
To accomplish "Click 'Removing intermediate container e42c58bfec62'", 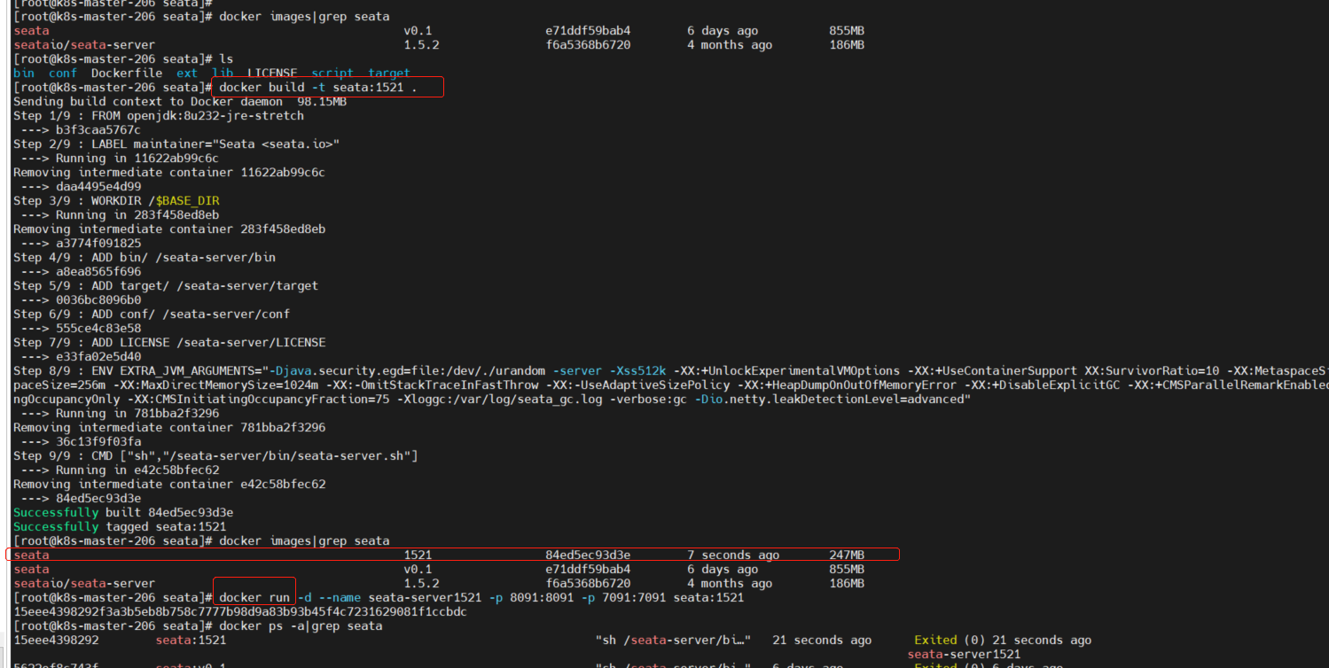I will click(x=169, y=485).
